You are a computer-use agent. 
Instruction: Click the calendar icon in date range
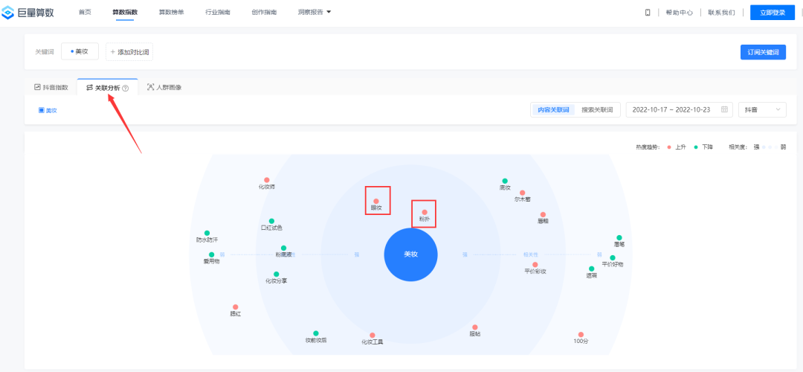point(724,109)
